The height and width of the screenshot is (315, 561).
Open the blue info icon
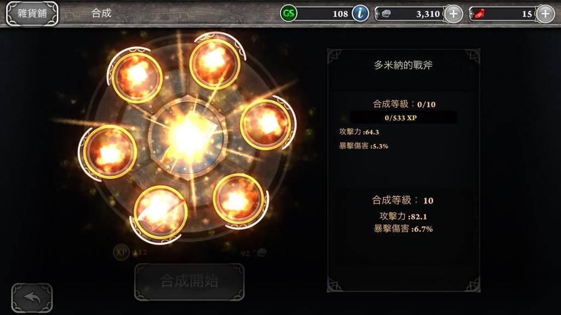[360, 14]
